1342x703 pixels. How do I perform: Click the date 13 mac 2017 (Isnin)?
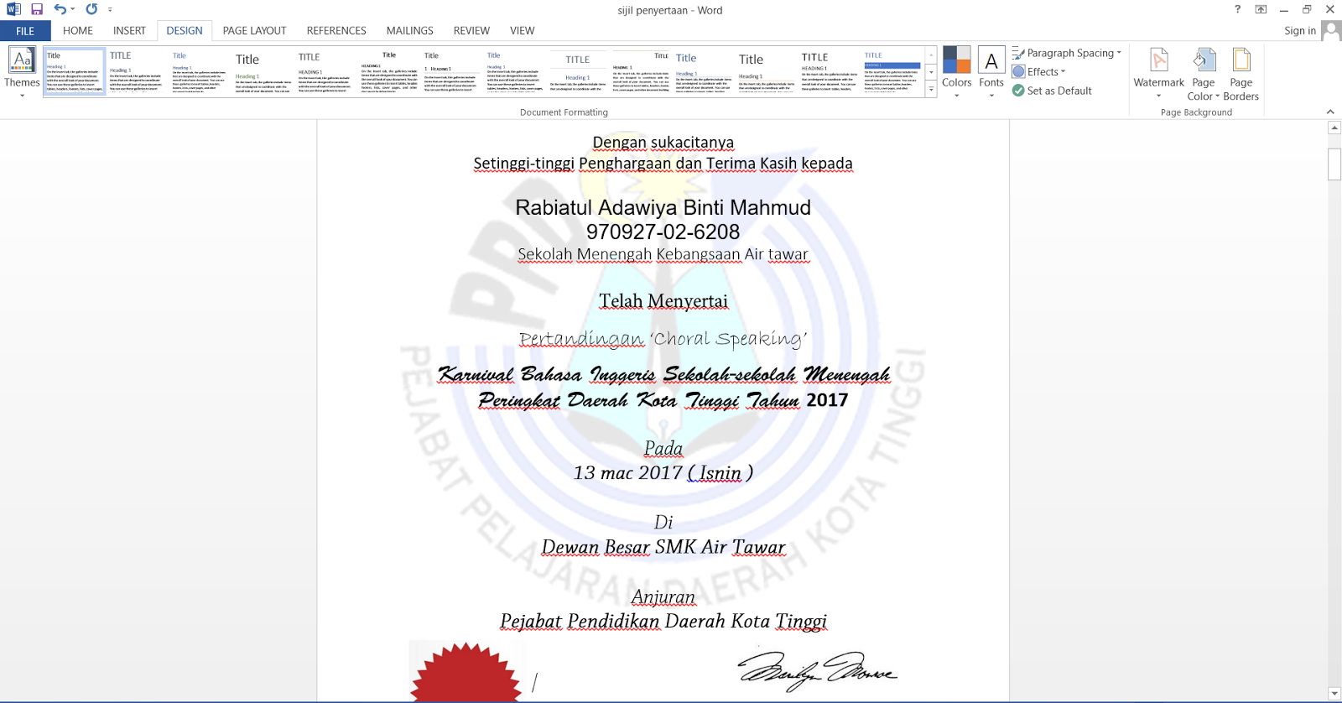pos(663,472)
